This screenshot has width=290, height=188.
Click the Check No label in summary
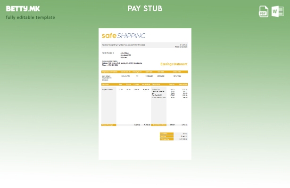pyautogui.click(x=164, y=133)
